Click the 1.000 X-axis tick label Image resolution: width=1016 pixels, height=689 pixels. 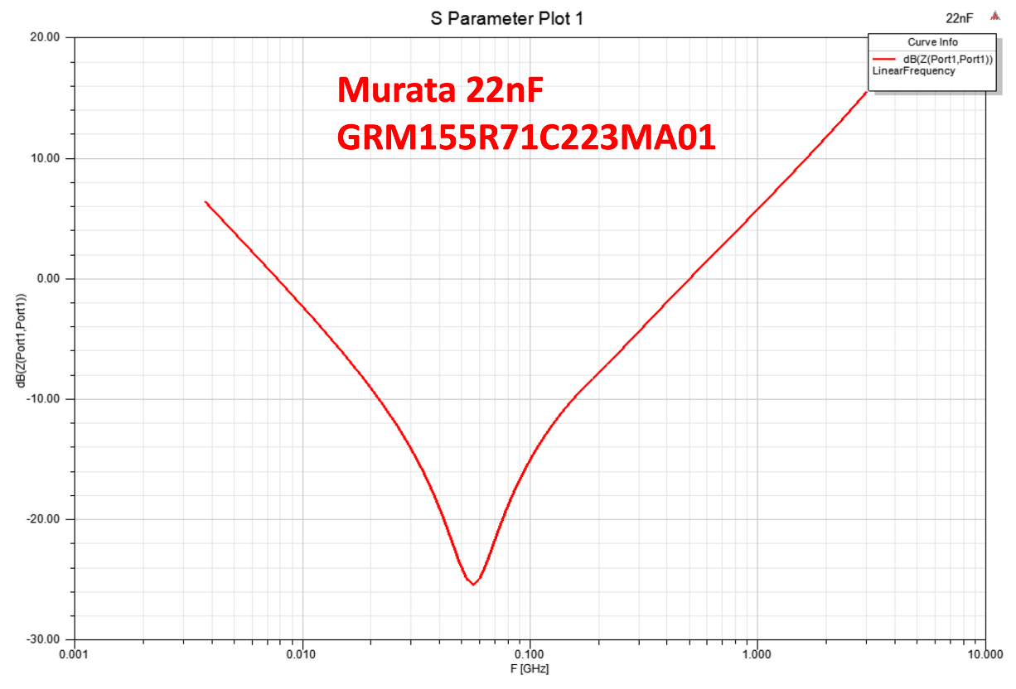pyautogui.click(x=757, y=653)
